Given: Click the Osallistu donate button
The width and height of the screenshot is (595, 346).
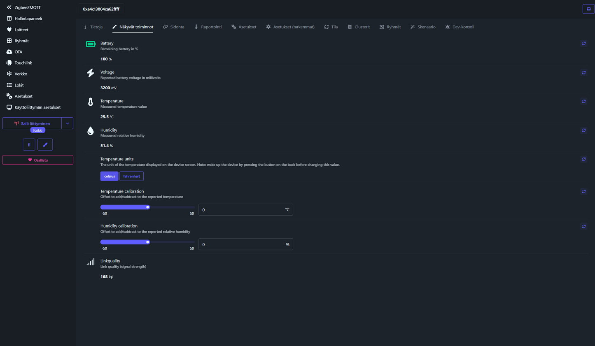Looking at the screenshot, I should (38, 160).
